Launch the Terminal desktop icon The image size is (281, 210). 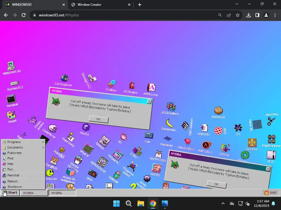[11, 99]
